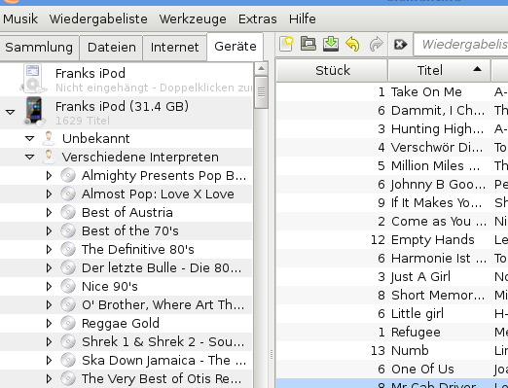Select the unmounted Franks iPod device

[x=126, y=80]
